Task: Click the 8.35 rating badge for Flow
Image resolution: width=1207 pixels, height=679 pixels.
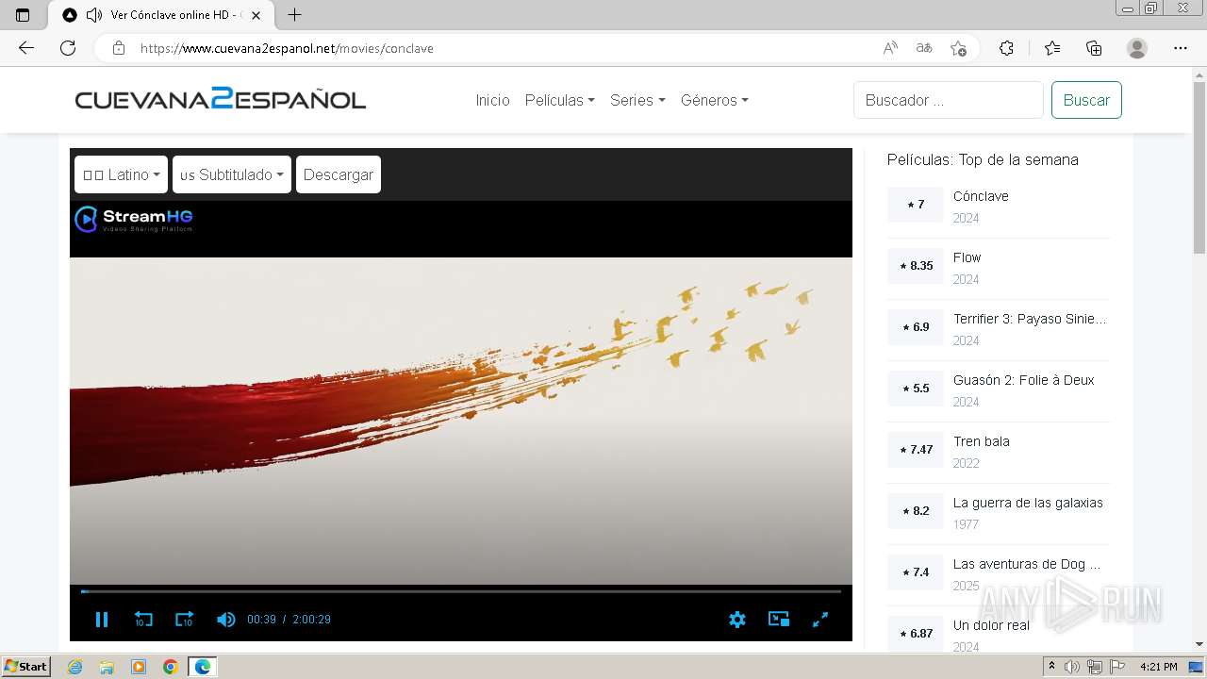Action: [916, 266]
